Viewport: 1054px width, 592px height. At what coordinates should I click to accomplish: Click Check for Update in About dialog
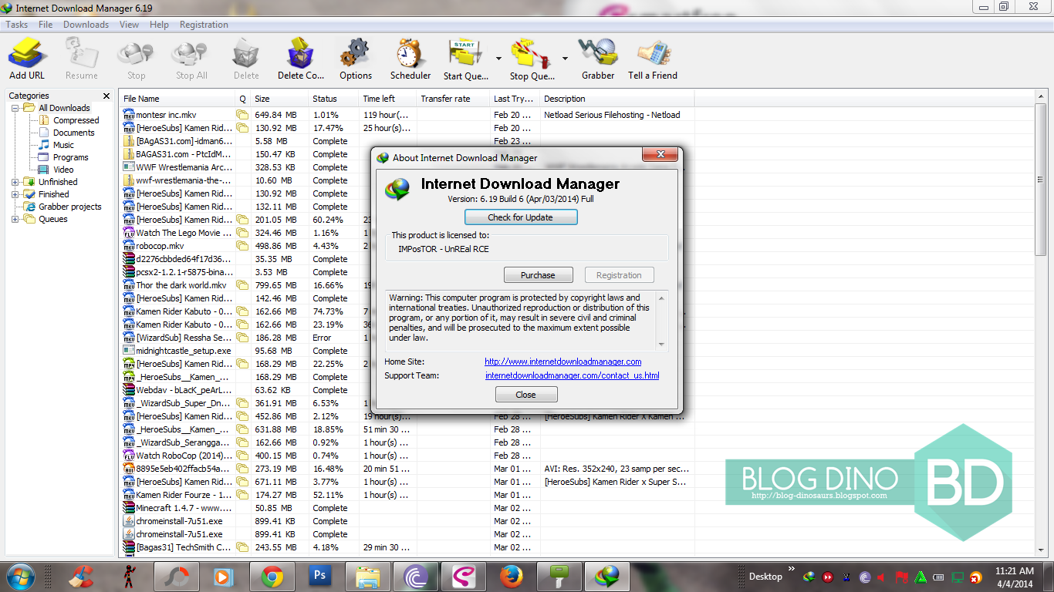pos(521,217)
